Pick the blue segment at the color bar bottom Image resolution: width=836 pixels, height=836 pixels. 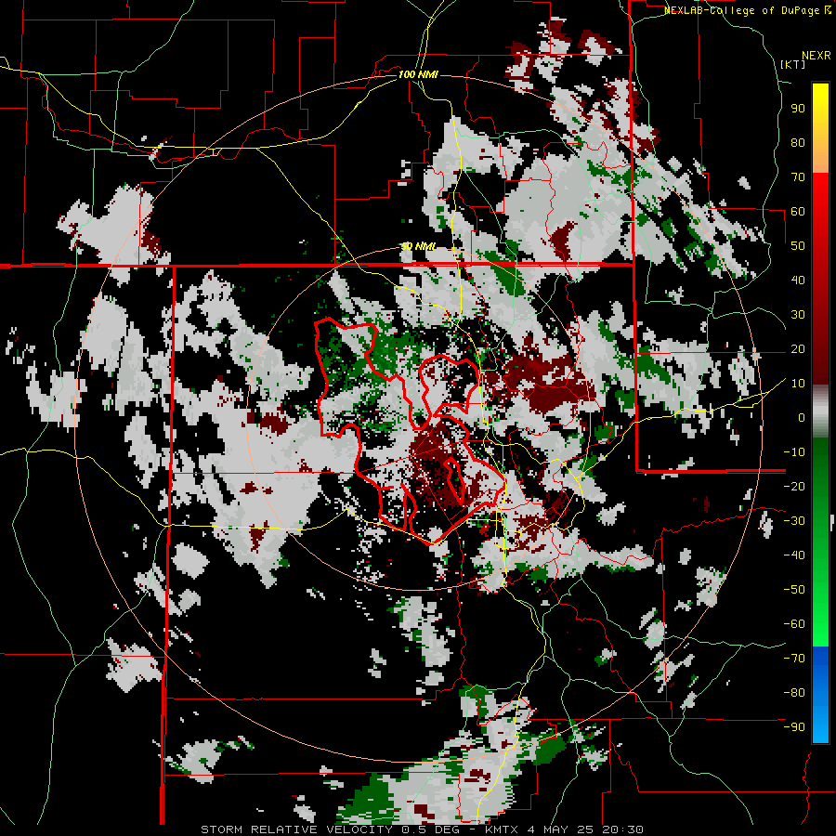point(820,695)
